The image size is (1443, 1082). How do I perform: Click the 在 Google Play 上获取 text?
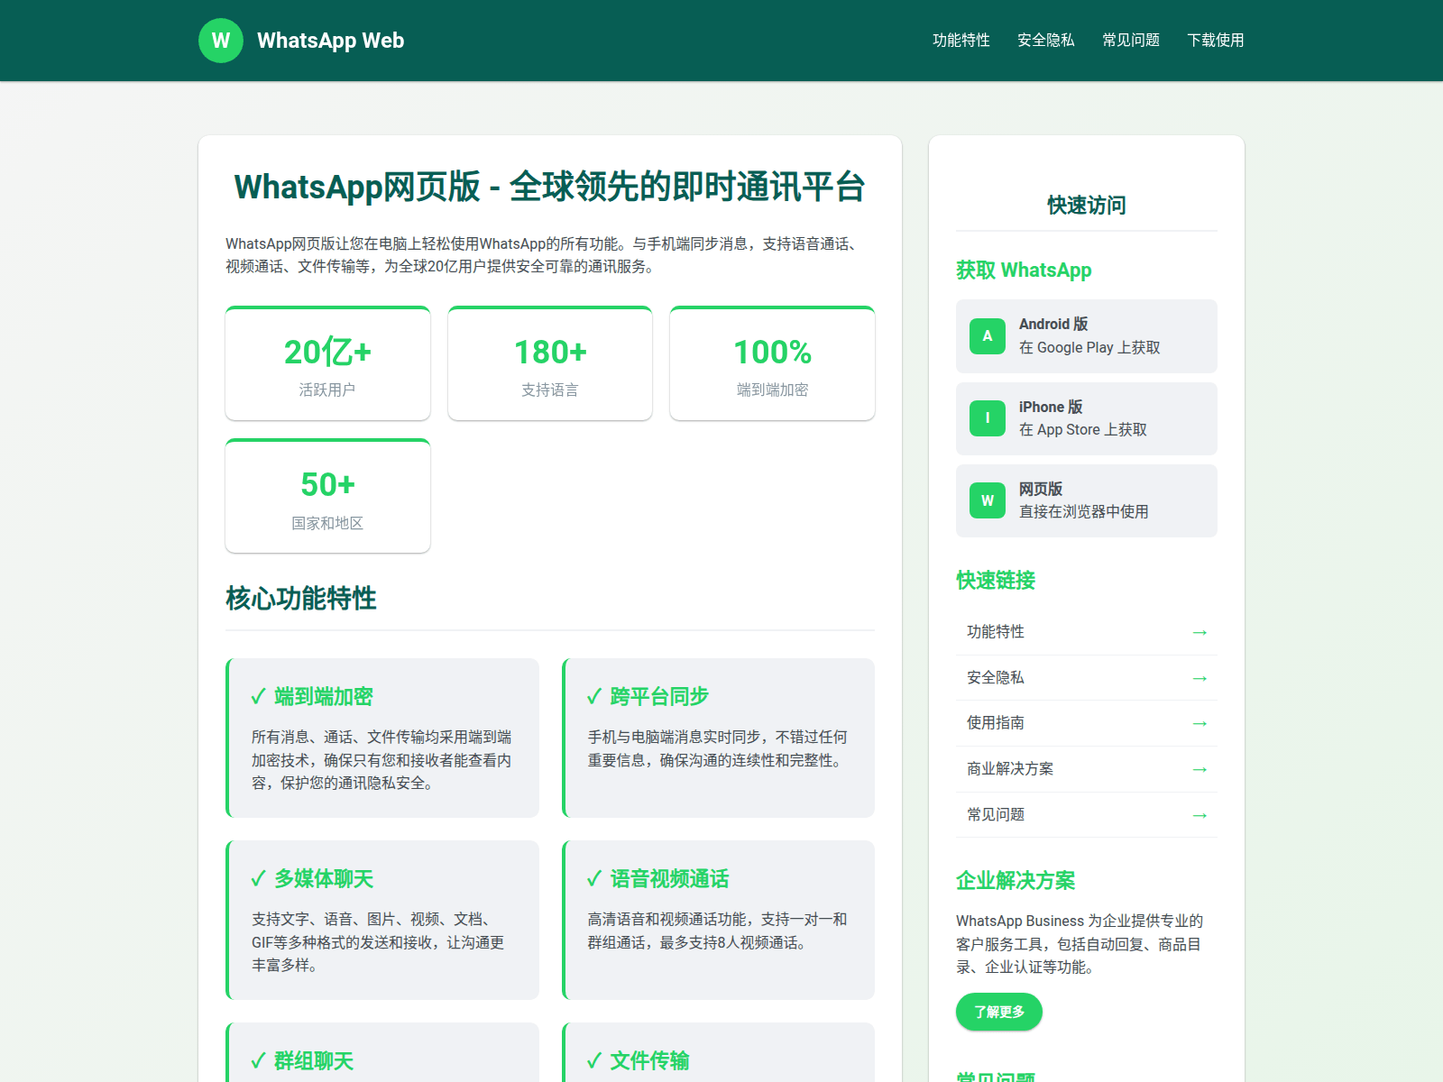pos(1089,348)
